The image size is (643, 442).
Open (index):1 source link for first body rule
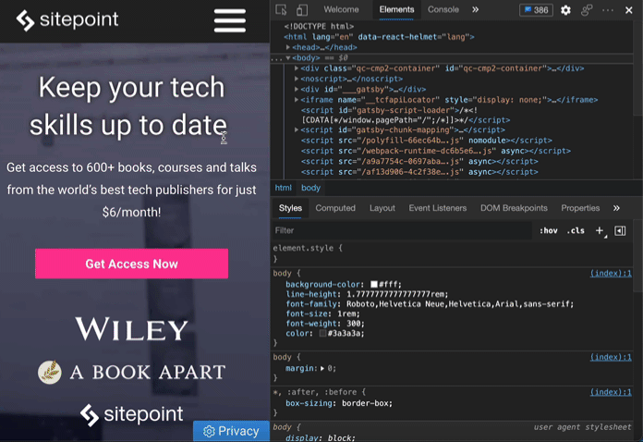[611, 274]
